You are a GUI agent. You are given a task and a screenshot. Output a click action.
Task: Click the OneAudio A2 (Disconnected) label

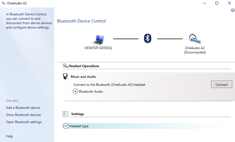coord(195,50)
